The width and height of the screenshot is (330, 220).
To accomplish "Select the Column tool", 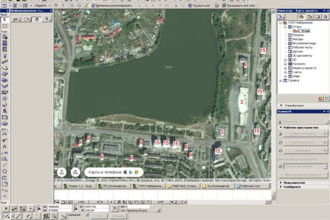I will (4, 56).
